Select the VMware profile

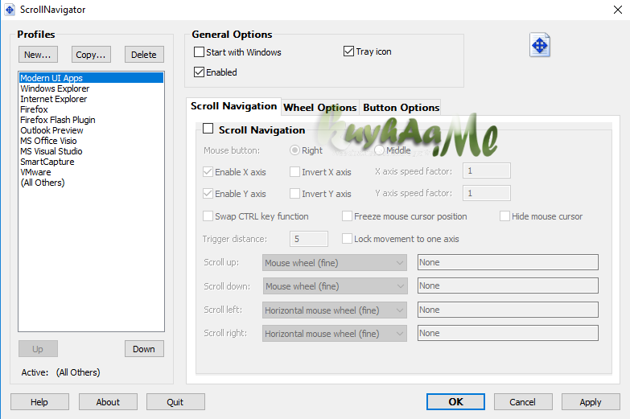tap(91, 172)
